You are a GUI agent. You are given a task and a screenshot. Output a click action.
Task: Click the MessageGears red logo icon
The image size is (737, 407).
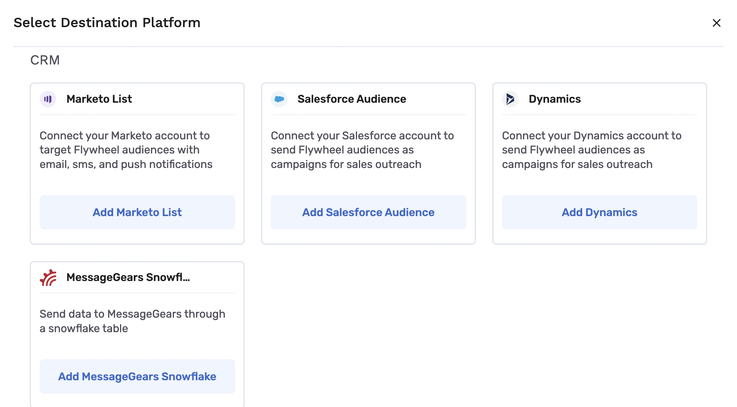[48, 278]
